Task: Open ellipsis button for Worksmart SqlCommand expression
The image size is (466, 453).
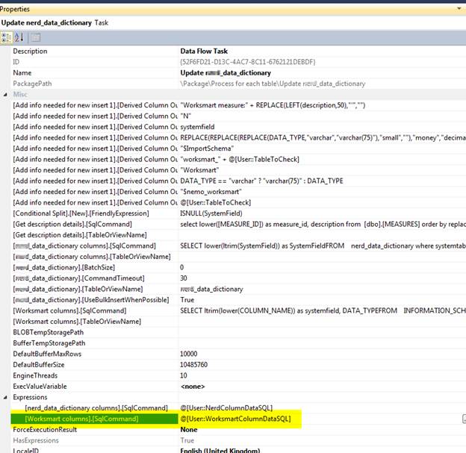Action: [463, 419]
